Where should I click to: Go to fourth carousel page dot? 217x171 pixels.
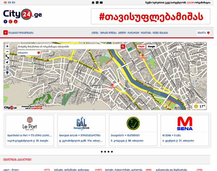pyautogui.click(x=112, y=152)
